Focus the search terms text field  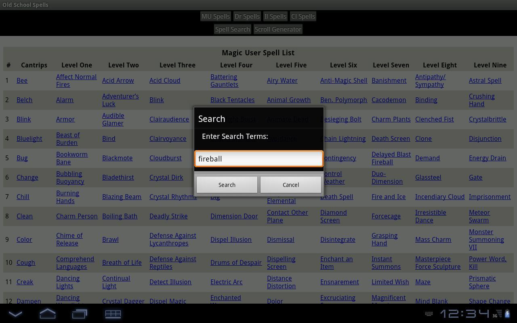click(x=258, y=159)
